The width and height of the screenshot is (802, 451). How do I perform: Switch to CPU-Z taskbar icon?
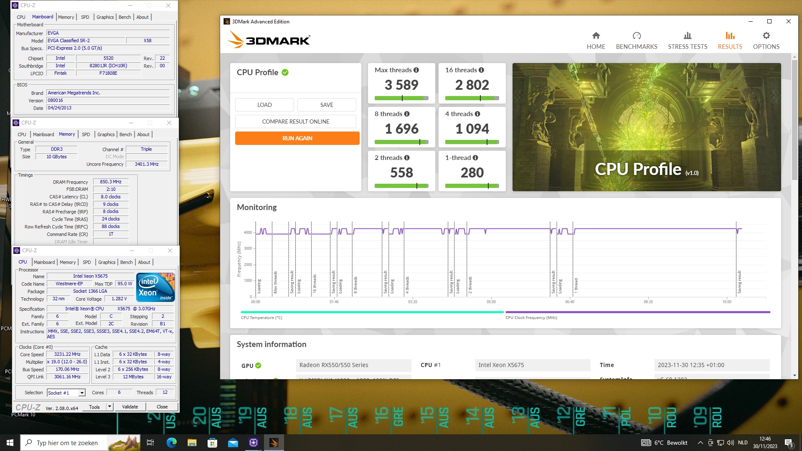[x=254, y=443]
